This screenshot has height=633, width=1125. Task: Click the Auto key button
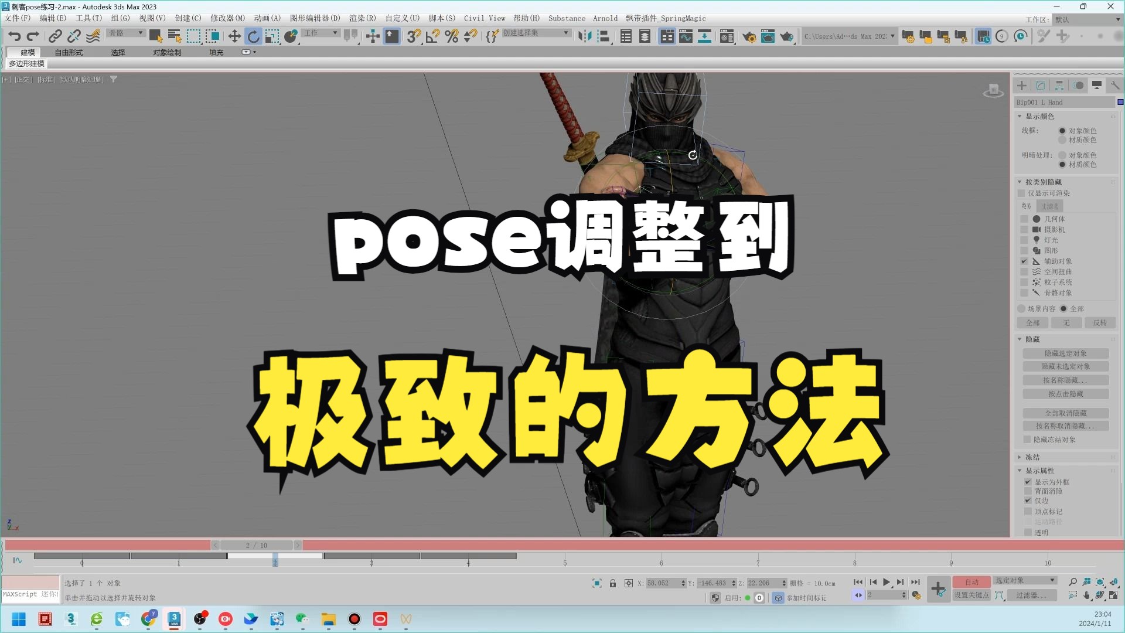971,582
